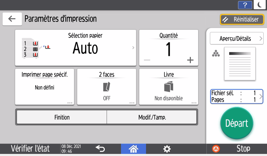Viewport: 267px width, 156px height.
Task: Activate energy saver moon icon
Action: pyautogui.click(x=259, y=5)
